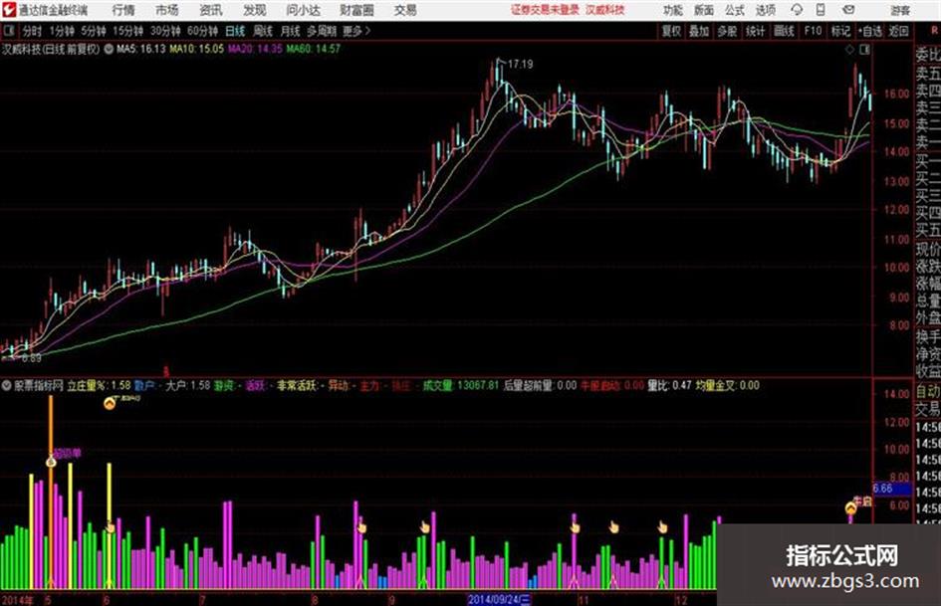Click the pointing hand marker after month 9
The width and height of the screenshot is (941, 606).
point(425,526)
